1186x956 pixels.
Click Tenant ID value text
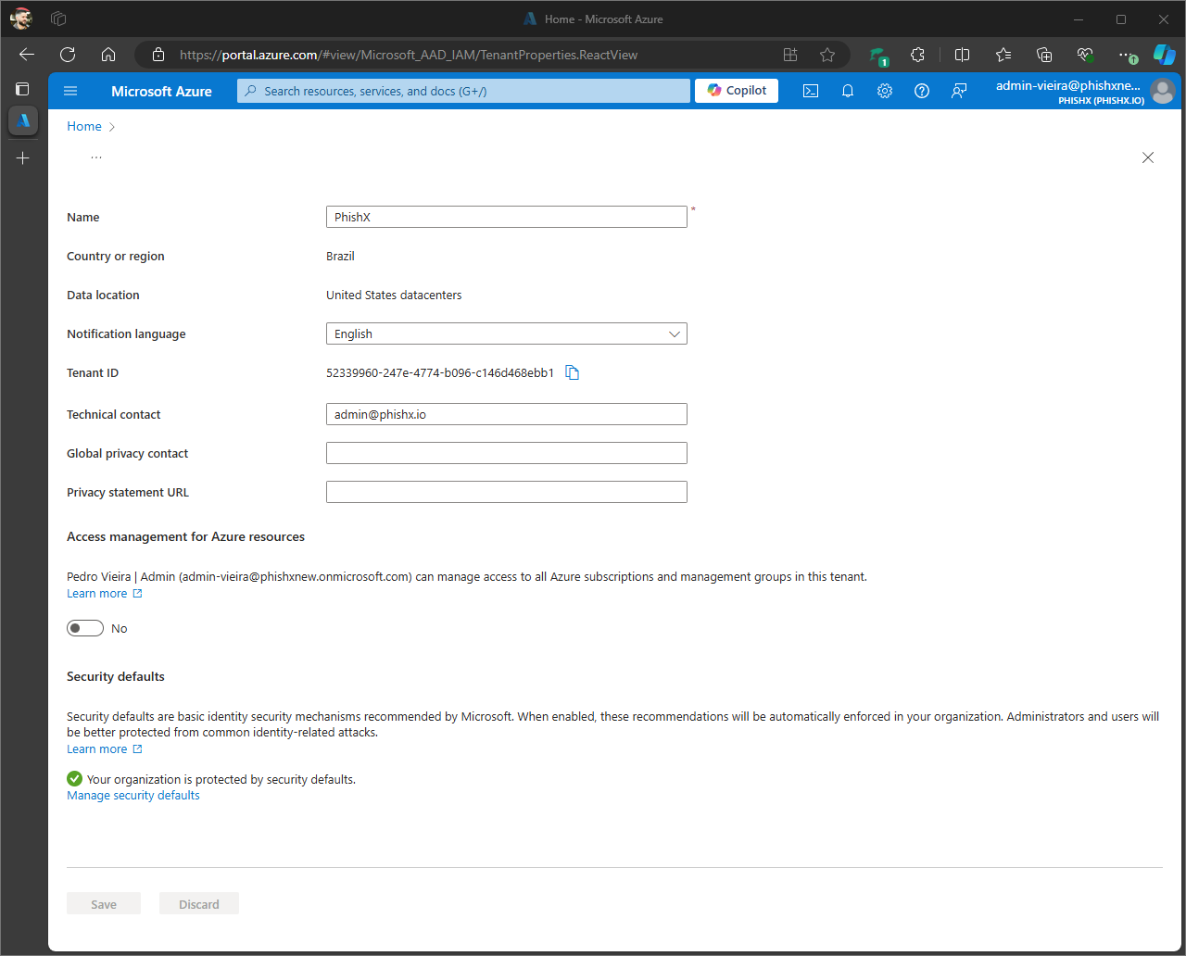440,372
